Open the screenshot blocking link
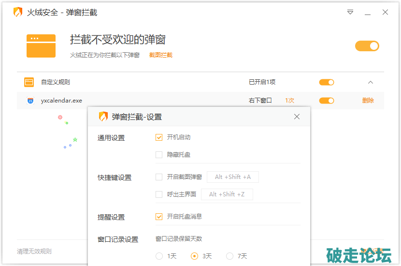Viewport: 401px width, 266px height. pos(161,55)
